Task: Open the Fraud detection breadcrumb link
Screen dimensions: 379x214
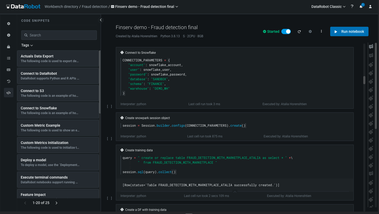Action: click(x=94, y=7)
